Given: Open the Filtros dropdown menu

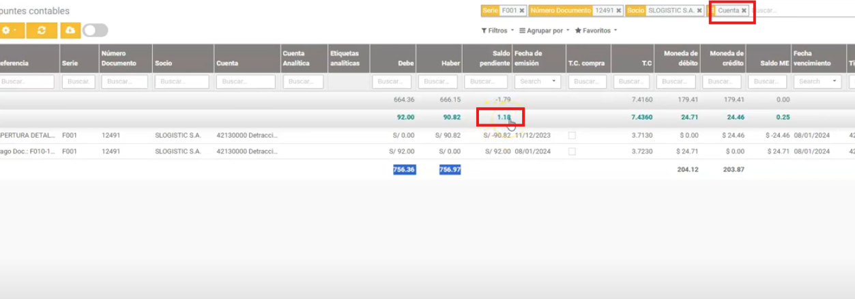Looking at the screenshot, I should click(x=497, y=31).
